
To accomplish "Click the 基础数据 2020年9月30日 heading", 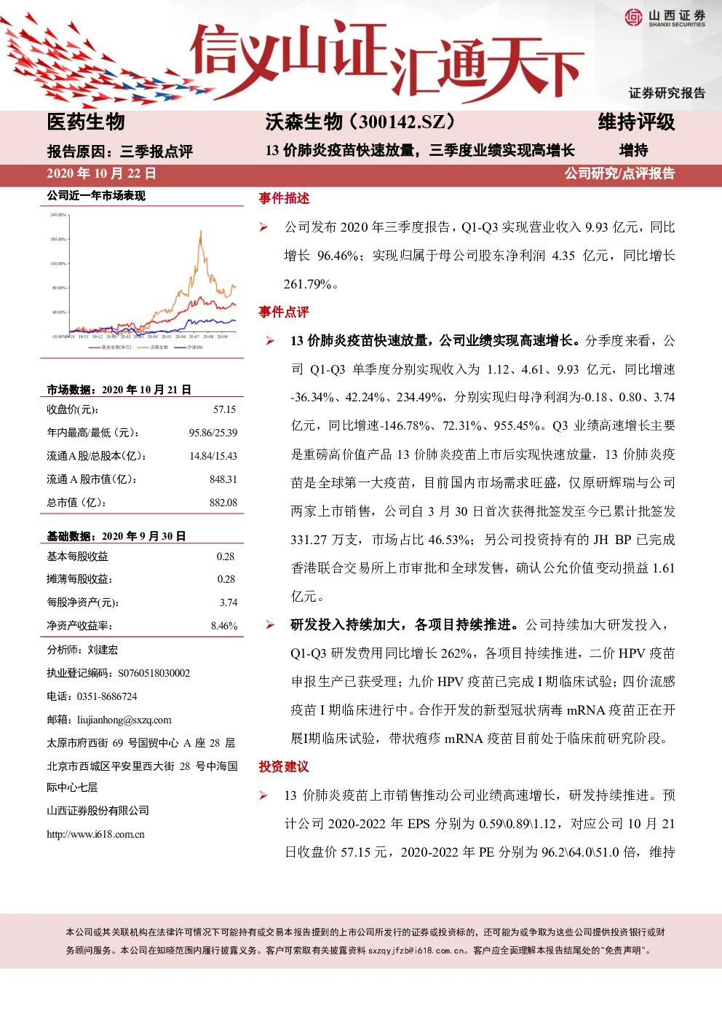I will pos(116,537).
